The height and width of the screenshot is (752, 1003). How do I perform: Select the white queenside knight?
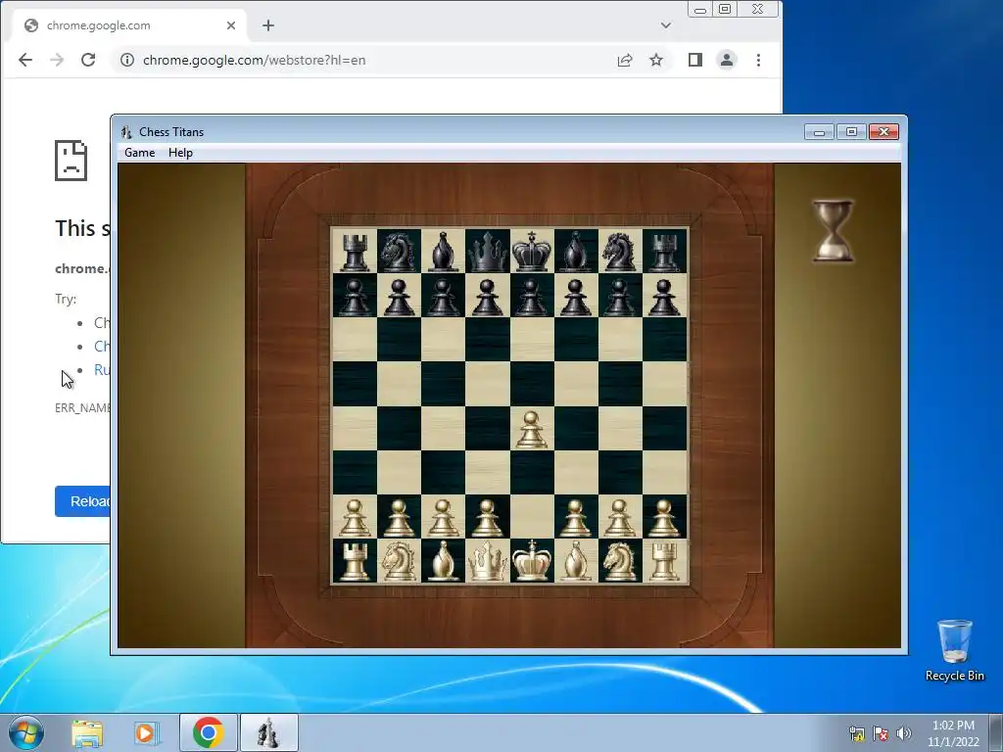[x=399, y=561]
